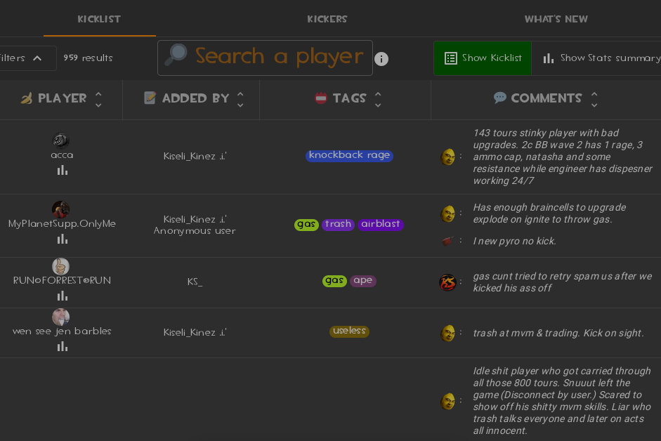This screenshot has height=441, width=661.
Task: Click commenter avatar beside 'Idle shit player' comment
Action: click(447, 401)
